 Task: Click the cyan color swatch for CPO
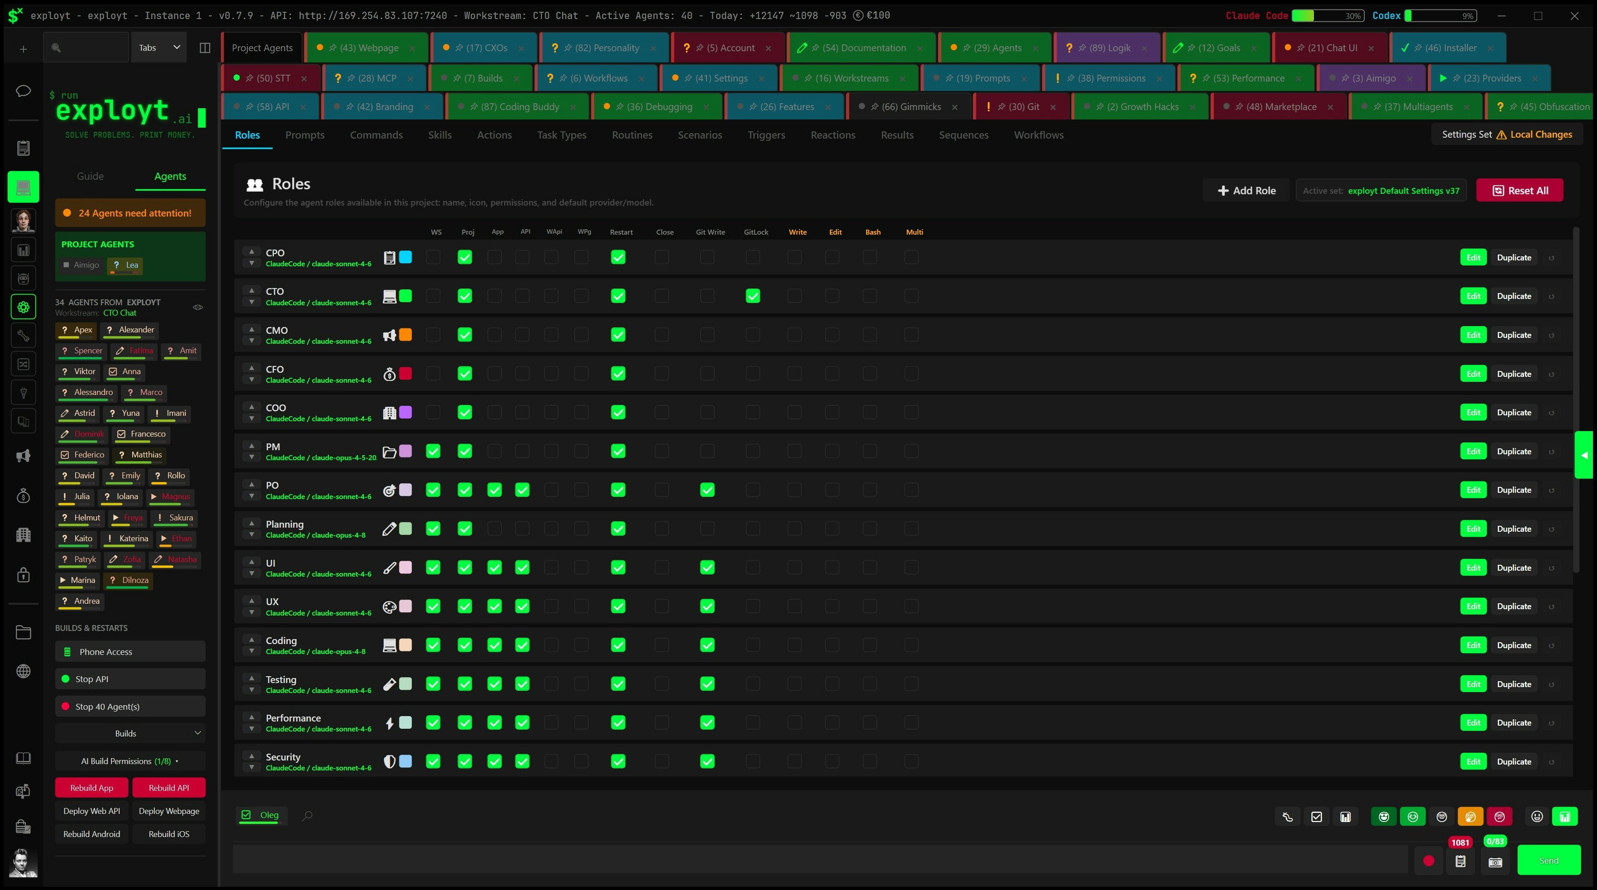point(405,257)
